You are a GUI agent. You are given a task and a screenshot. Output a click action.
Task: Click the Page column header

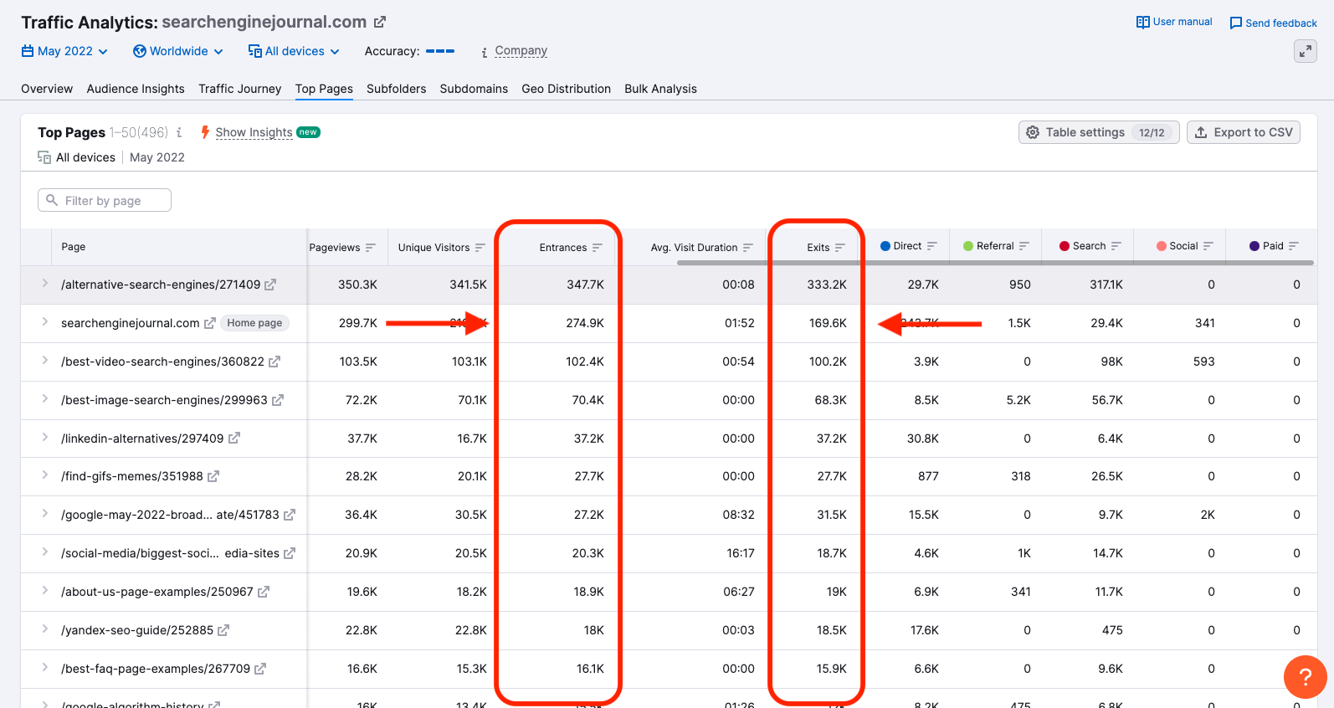tap(74, 247)
